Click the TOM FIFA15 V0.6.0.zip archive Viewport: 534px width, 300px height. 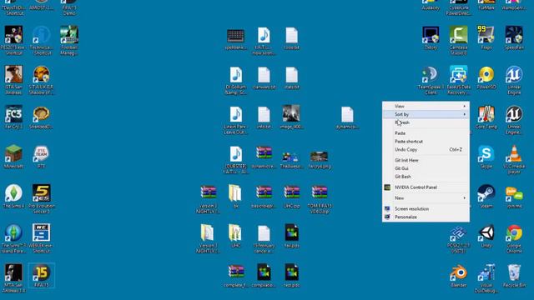point(319,199)
